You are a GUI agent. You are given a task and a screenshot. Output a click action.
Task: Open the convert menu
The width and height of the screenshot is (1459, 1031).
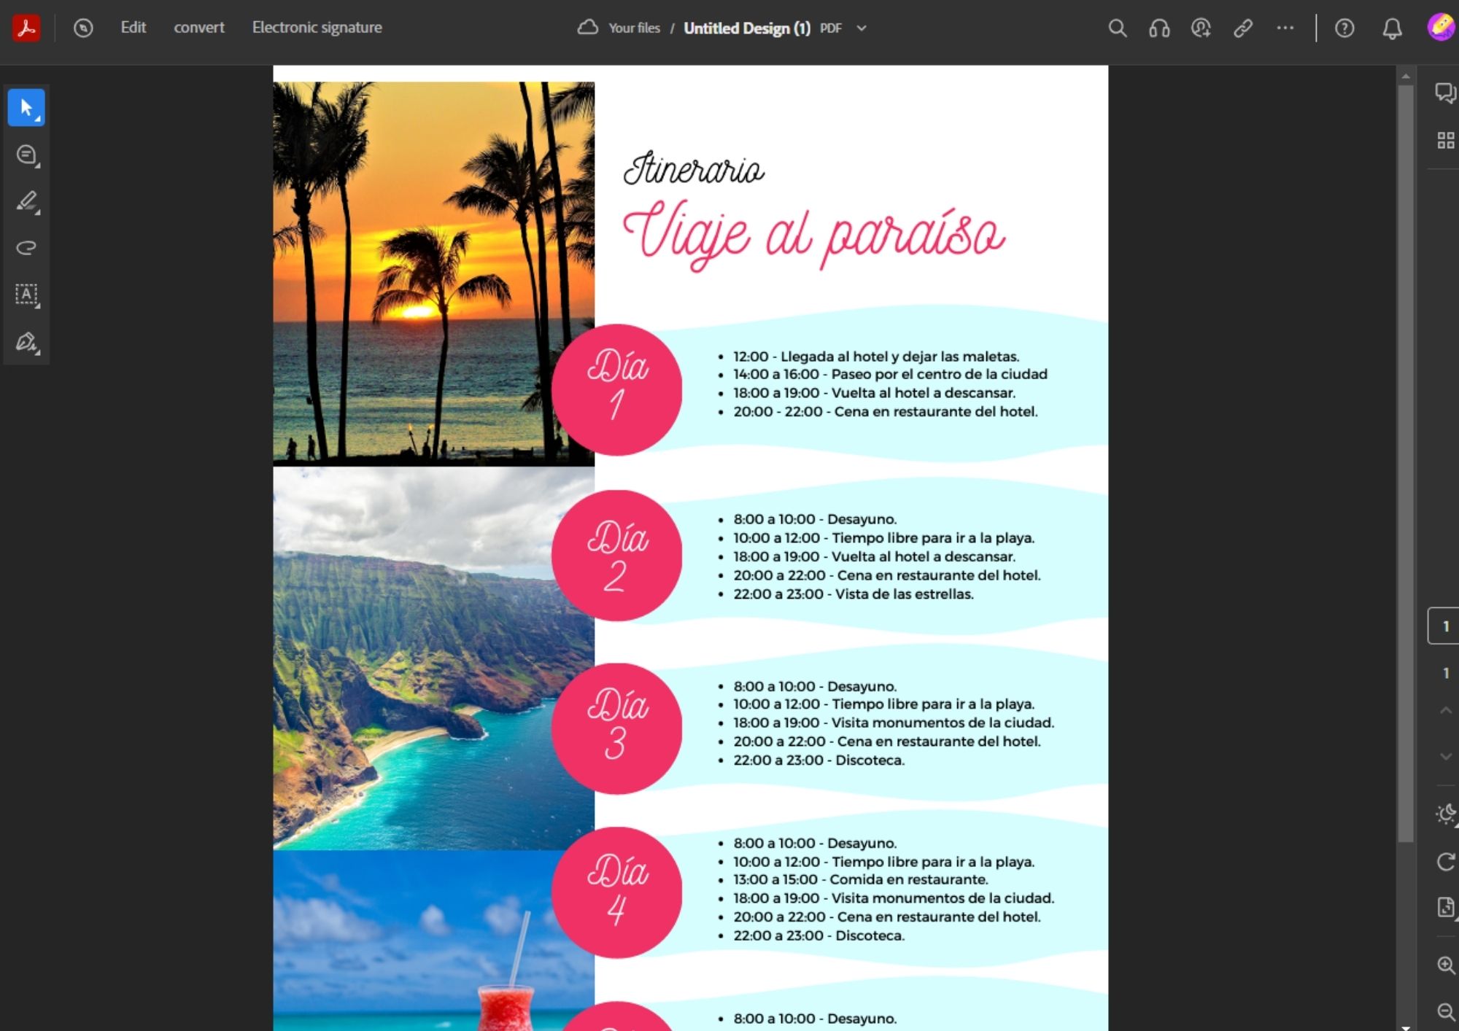[199, 28]
